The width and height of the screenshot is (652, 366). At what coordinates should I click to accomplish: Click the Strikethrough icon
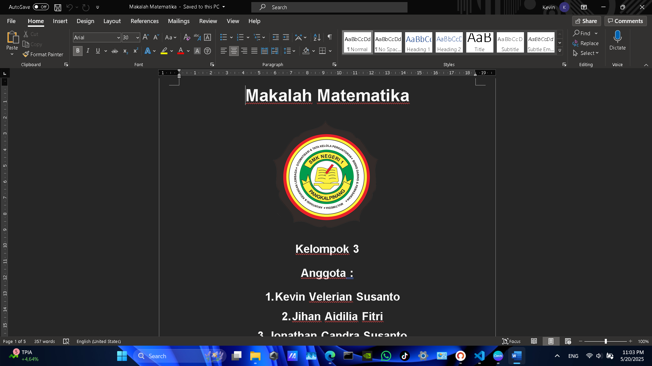tap(115, 51)
